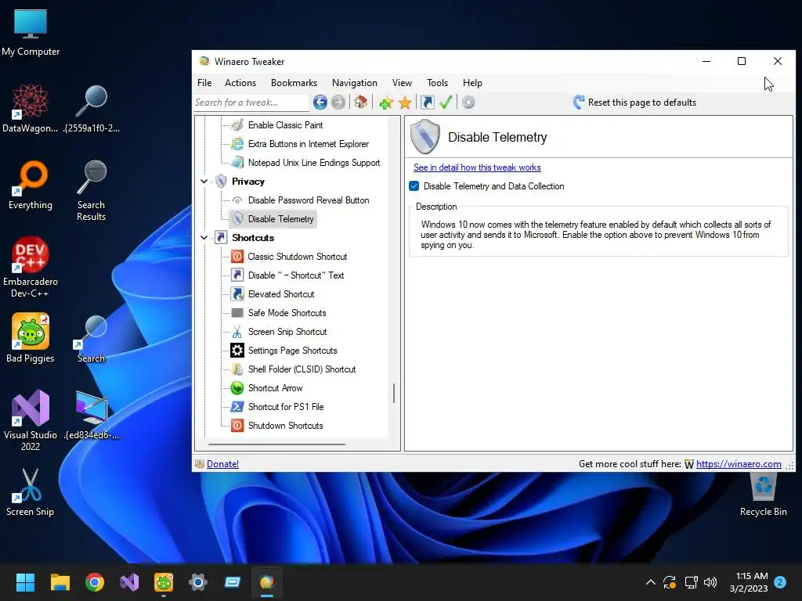The height and width of the screenshot is (601, 802).
Task: Click the green checkmark toolbar icon
Action: coord(446,103)
